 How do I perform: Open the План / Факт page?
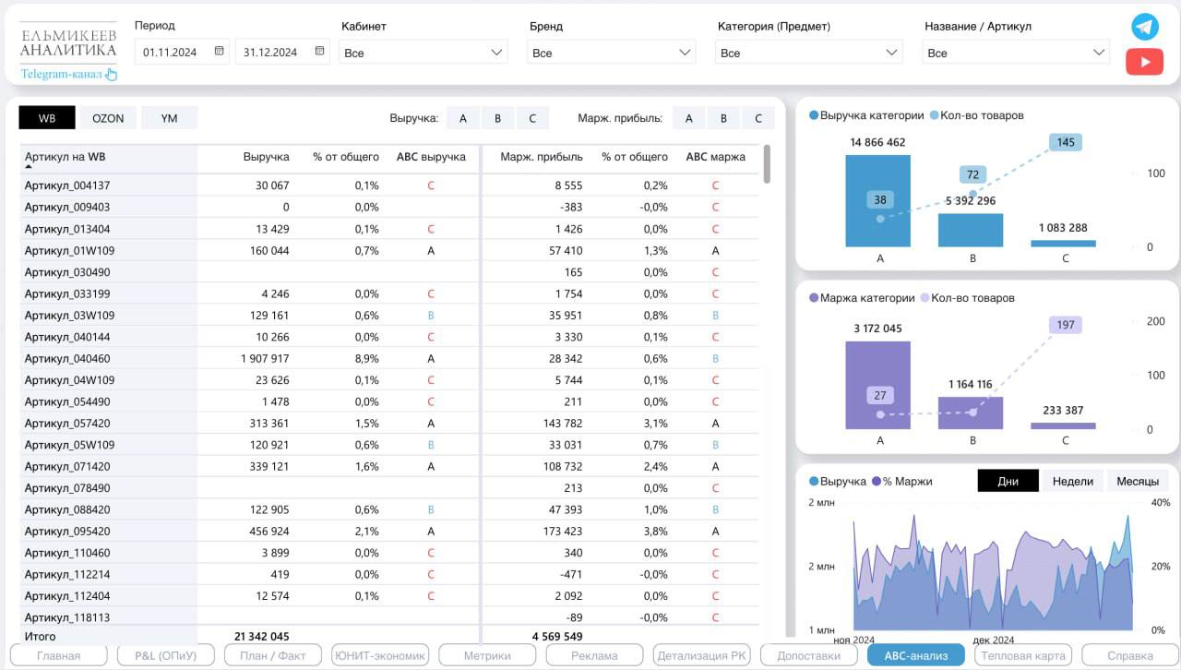273,655
